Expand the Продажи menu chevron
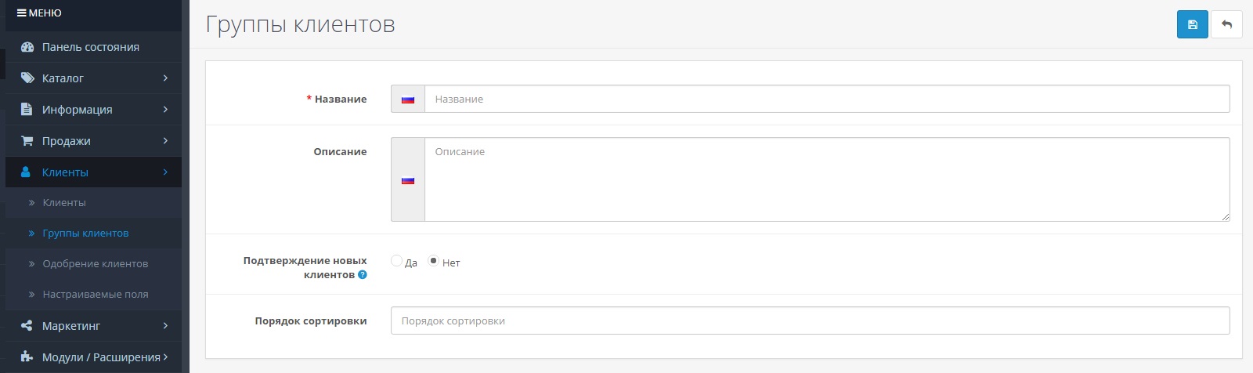Image resolution: width=1253 pixels, height=373 pixels. [x=165, y=141]
